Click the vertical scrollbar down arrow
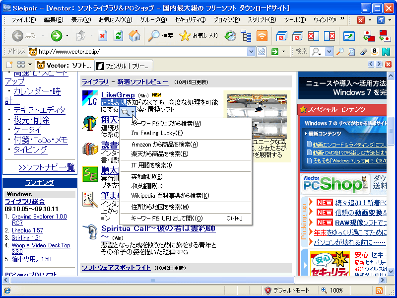Screen dimensions: 397x298 tap(391, 271)
